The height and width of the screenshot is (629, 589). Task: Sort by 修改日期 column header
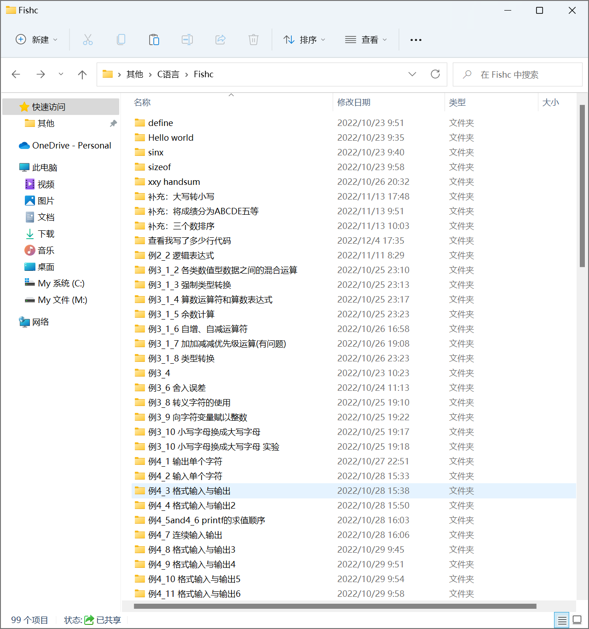point(354,103)
